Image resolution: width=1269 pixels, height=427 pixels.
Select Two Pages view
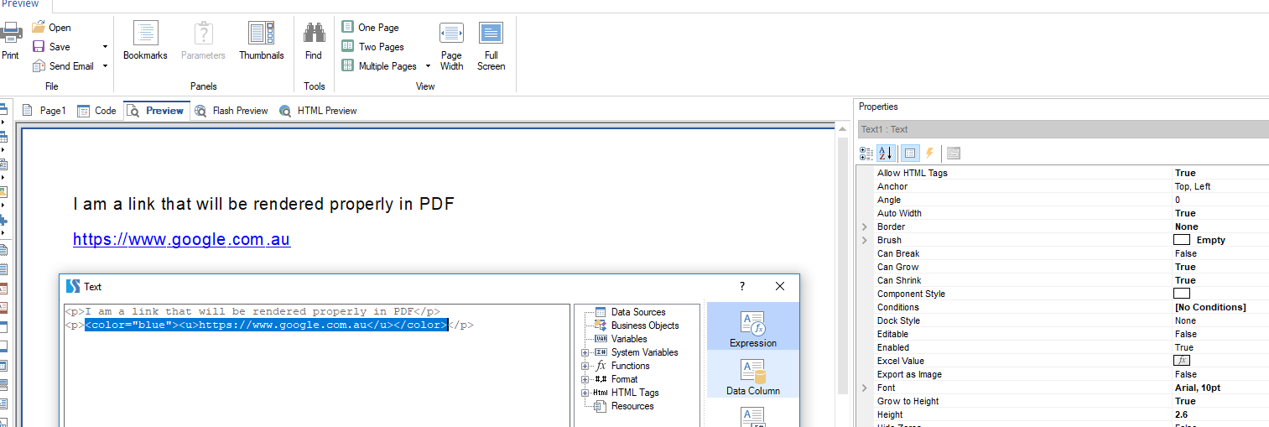click(372, 47)
